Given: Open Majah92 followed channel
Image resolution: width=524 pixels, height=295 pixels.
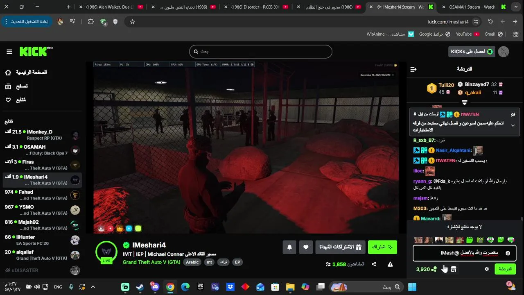Looking at the screenshot, I should pyautogui.click(x=42, y=225).
